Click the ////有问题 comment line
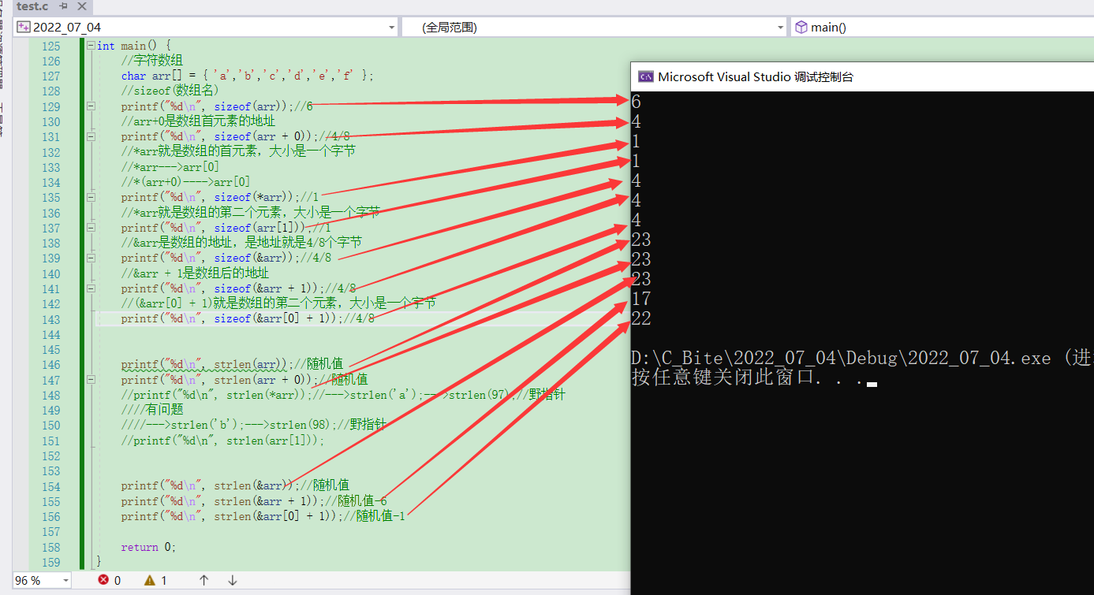This screenshot has width=1094, height=595. (x=152, y=410)
